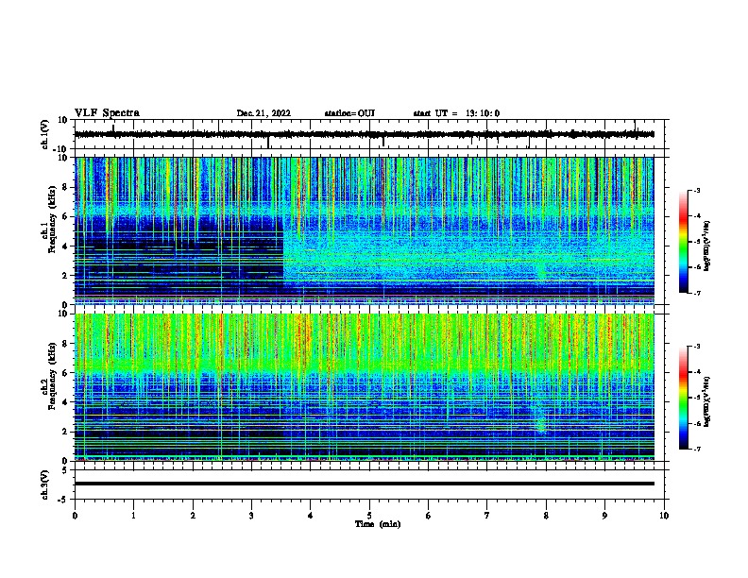The image size is (748, 578).
Task: Click the ch.1 colorbar log(PSD) label
Action: 706,246
